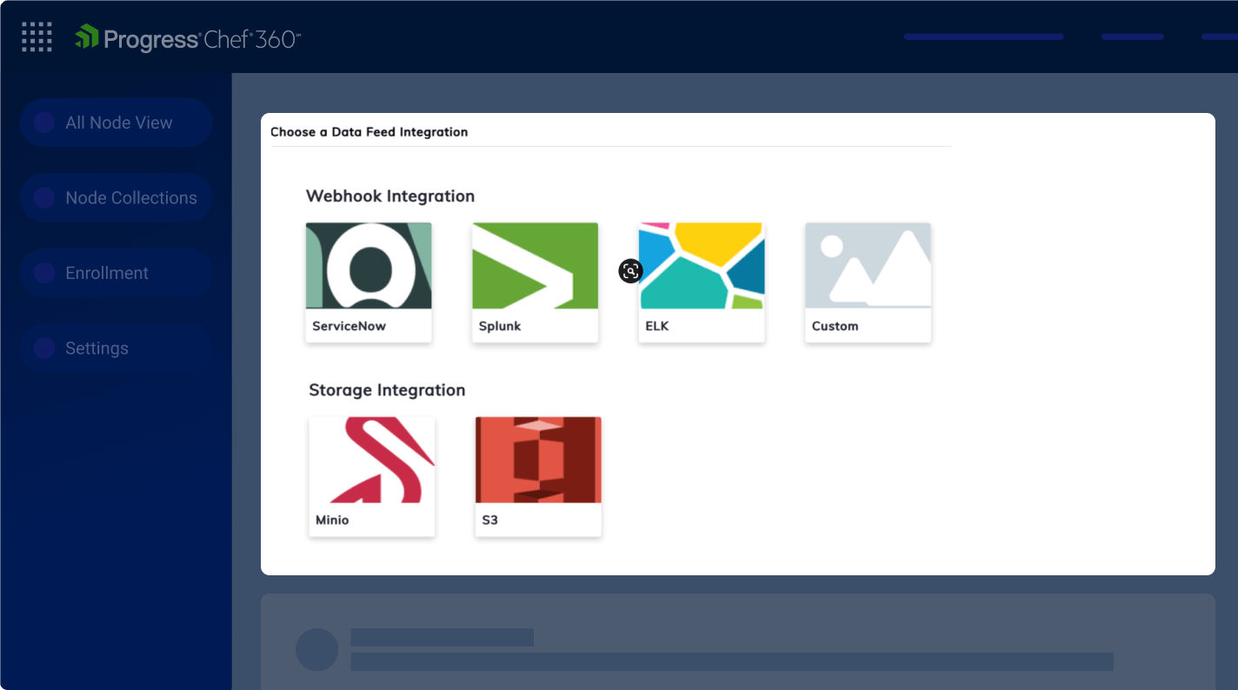This screenshot has height=690, width=1238.
Task: Pick the ELK integration tile
Action: tap(702, 282)
